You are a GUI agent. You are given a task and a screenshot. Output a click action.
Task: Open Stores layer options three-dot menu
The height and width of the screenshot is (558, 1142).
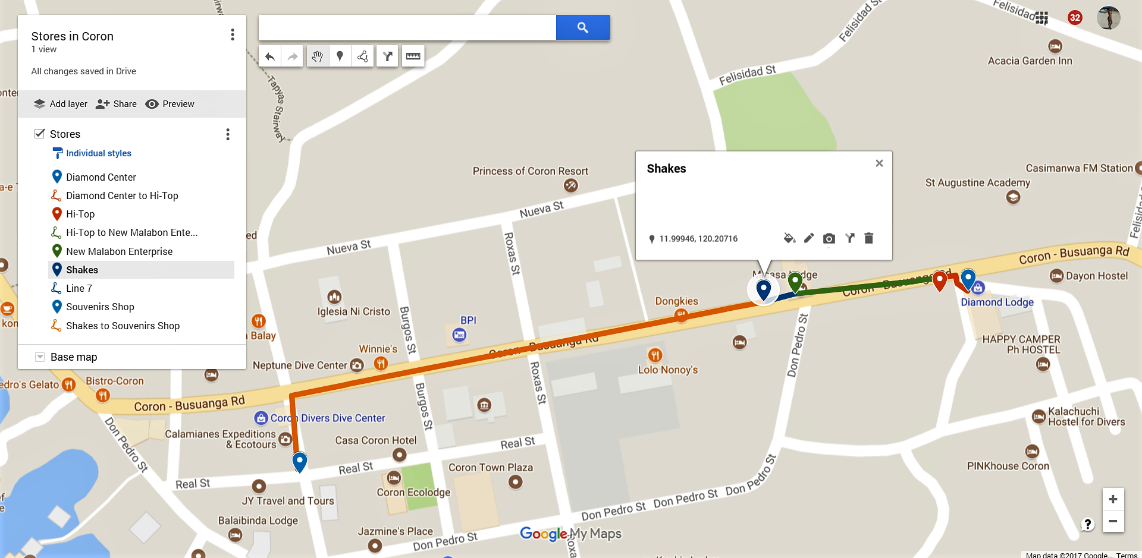coord(228,134)
